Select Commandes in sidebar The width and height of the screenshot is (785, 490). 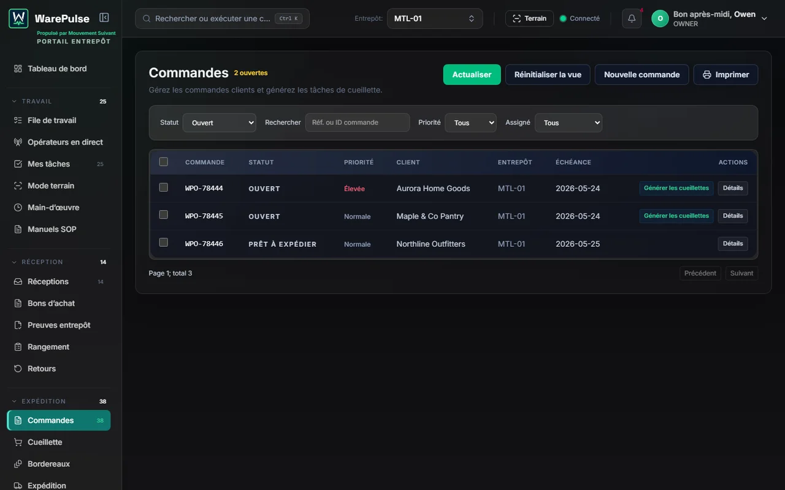(59, 420)
